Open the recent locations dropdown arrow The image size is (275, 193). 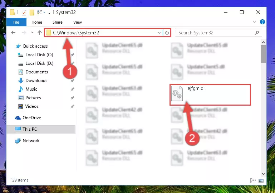pos(32,33)
